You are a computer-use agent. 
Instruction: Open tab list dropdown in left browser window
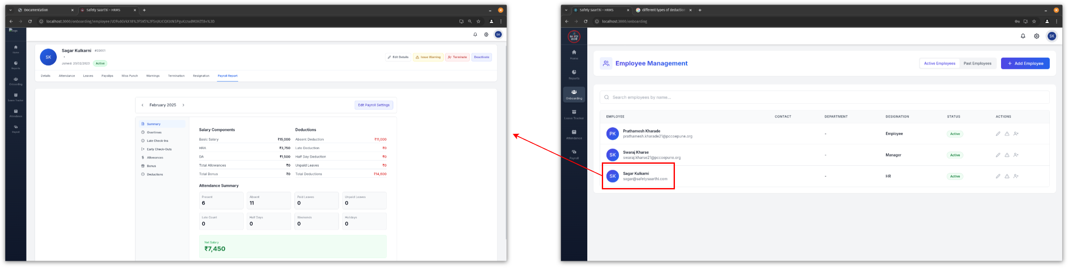[x=11, y=10]
